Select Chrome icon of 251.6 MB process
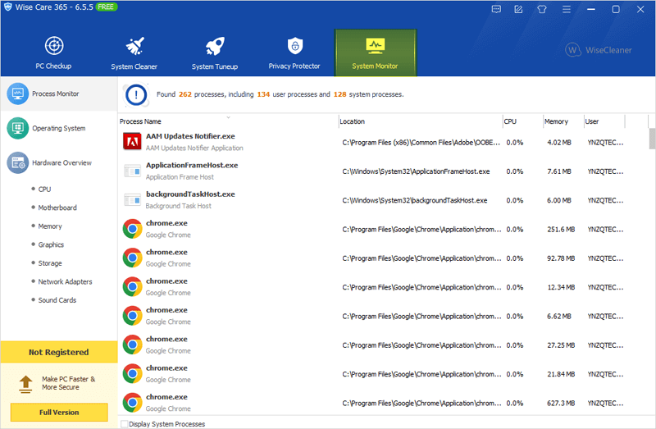This screenshot has width=656, height=429. point(132,229)
